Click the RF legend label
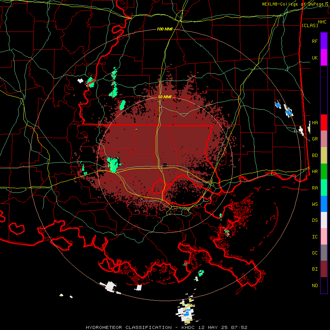Screen dimensions: 330x330 click(315, 41)
